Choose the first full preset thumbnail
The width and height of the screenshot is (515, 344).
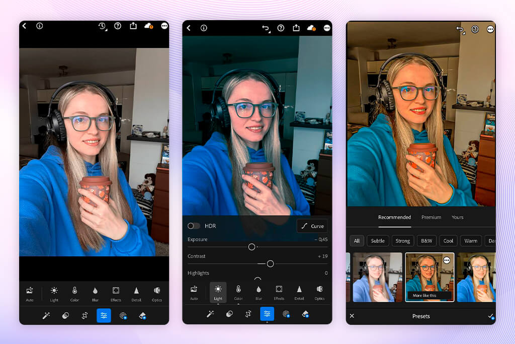377,277
